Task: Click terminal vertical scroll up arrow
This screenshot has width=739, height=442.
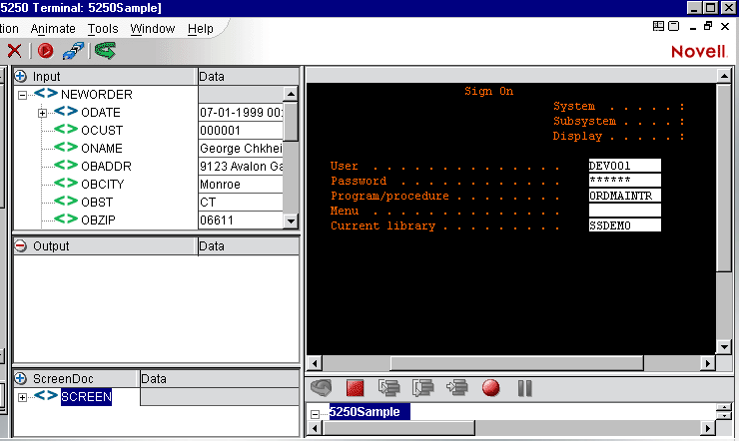Action: point(724,75)
